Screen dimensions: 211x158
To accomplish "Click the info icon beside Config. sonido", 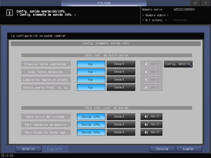I will coord(9,13).
